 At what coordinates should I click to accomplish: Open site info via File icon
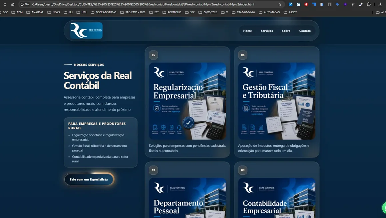(x=25, y=4)
